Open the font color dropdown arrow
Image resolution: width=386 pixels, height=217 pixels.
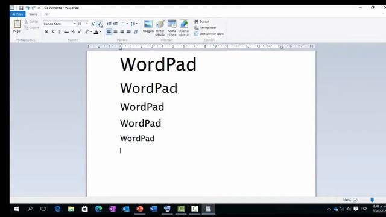coord(101,31)
